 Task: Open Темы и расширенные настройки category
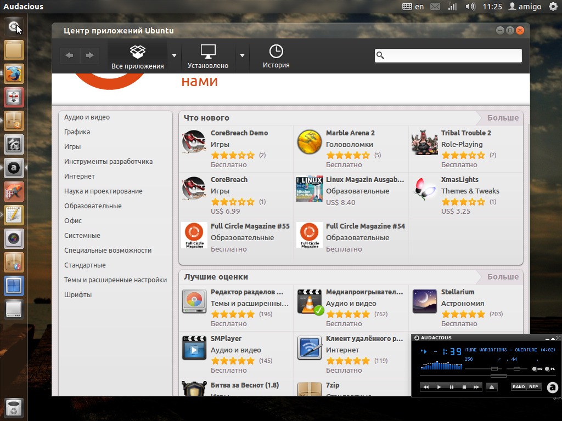pyautogui.click(x=115, y=280)
